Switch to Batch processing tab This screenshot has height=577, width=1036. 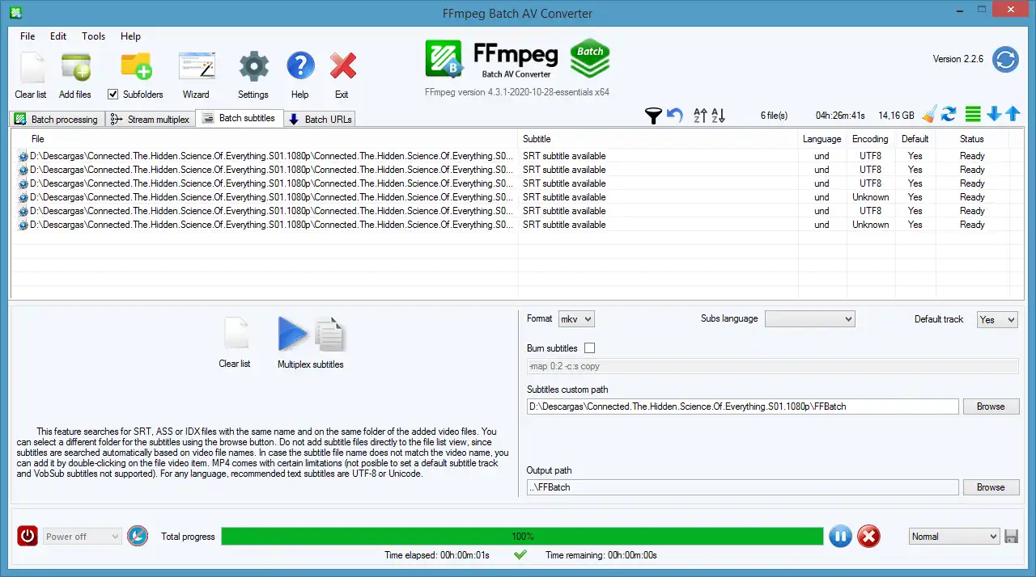pos(56,119)
